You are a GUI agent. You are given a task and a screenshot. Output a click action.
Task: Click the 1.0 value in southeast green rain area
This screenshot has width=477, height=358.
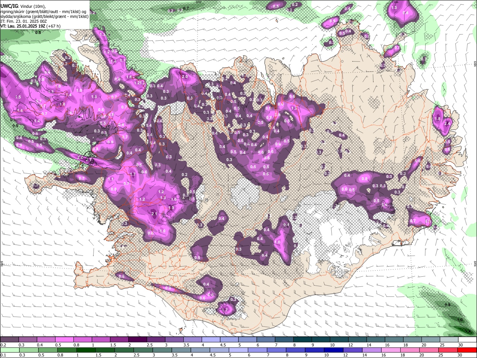pos(460,320)
